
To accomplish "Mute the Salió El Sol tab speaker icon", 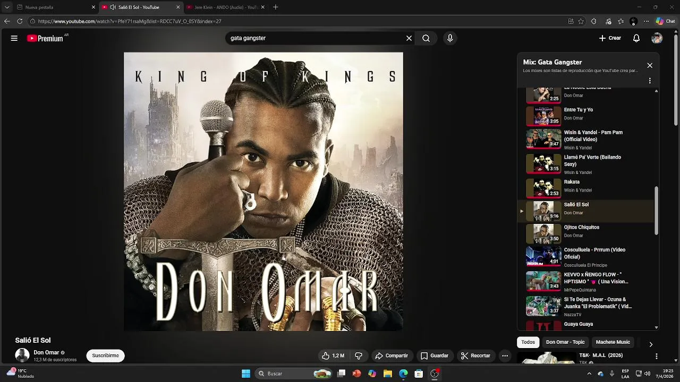I will click(113, 7).
